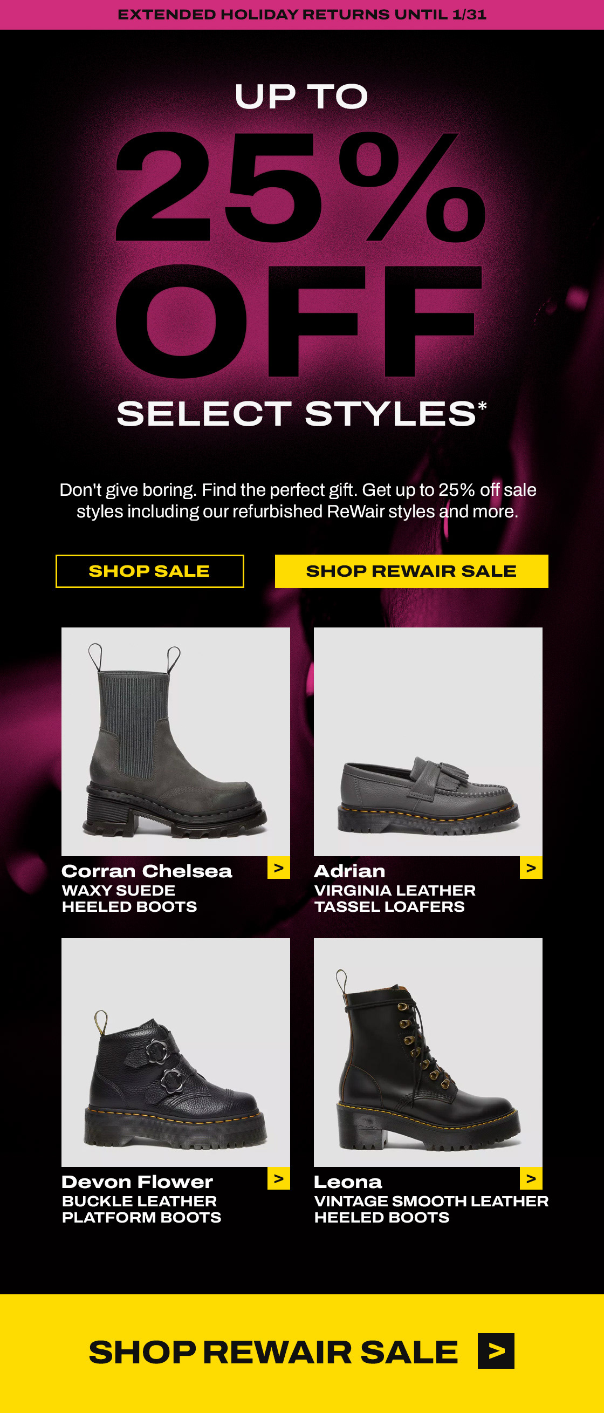Click the arrow icon beside Corran Chelsea
This screenshot has height=1413, width=604.
tap(278, 868)
